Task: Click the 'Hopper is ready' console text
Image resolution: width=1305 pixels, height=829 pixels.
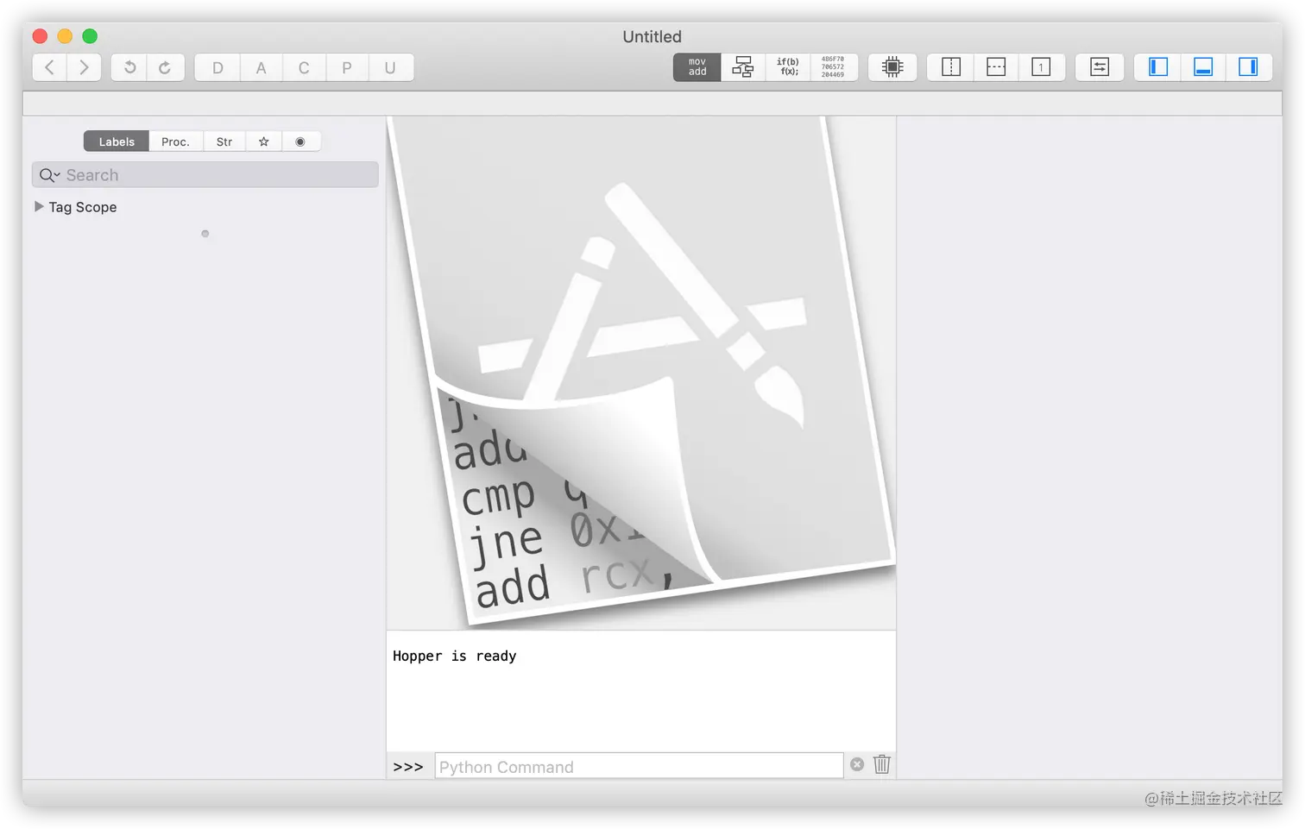Action: (x=455, y=656)
